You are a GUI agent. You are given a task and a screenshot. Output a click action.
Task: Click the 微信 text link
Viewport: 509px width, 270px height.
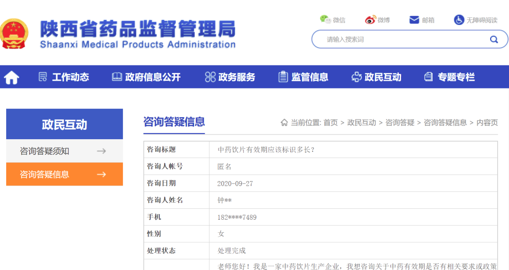(x=339, y=20)
